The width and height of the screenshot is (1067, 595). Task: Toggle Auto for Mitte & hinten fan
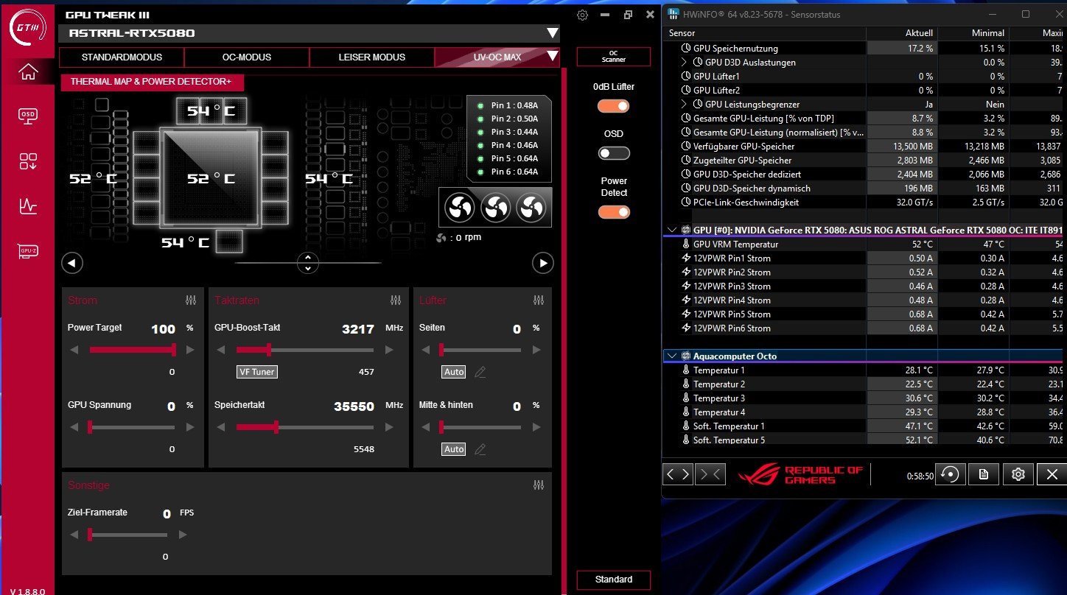pyautogui.click(x=454, y=449)
